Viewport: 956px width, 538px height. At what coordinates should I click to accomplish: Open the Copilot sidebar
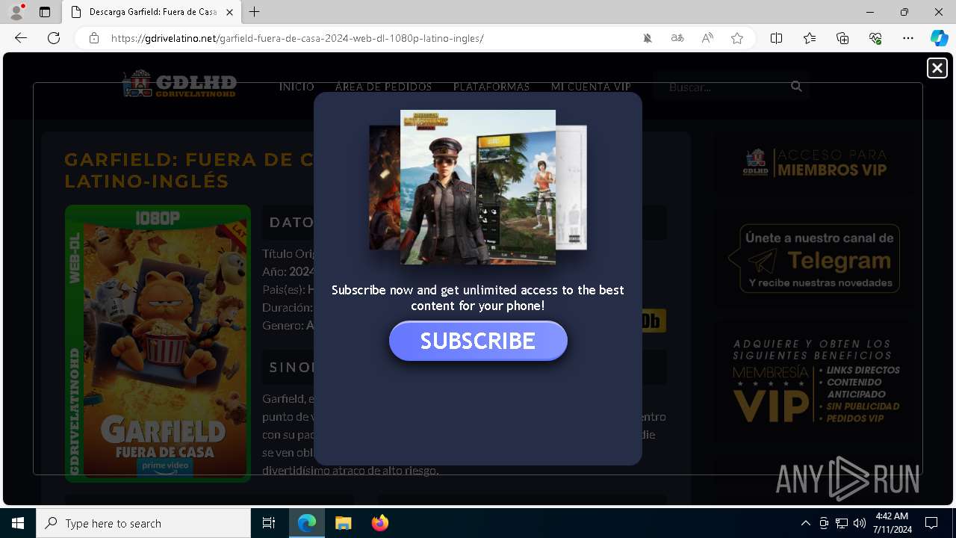point(939,38)
